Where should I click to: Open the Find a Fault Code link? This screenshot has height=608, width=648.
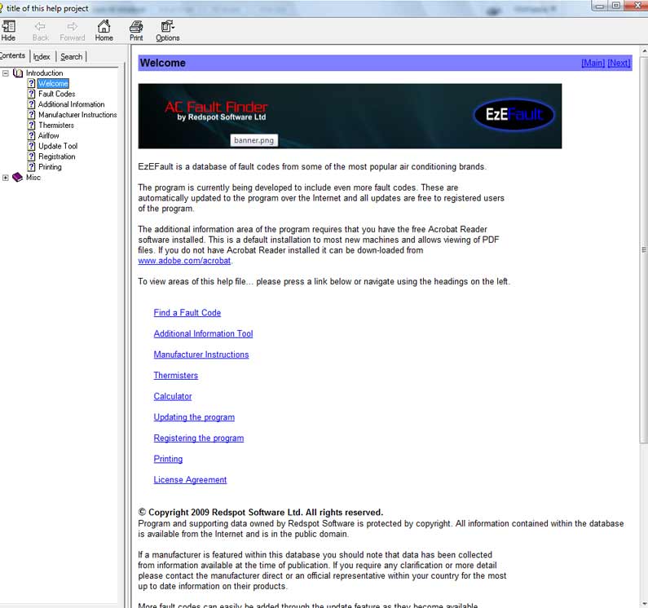coord(187,313)
